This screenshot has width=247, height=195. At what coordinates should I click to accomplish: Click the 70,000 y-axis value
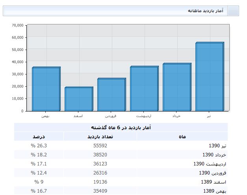click(17, 25)
